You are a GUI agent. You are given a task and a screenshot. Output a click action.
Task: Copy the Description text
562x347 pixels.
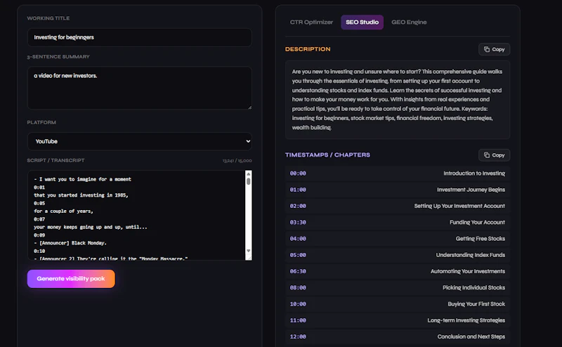(x=494, y=49)
